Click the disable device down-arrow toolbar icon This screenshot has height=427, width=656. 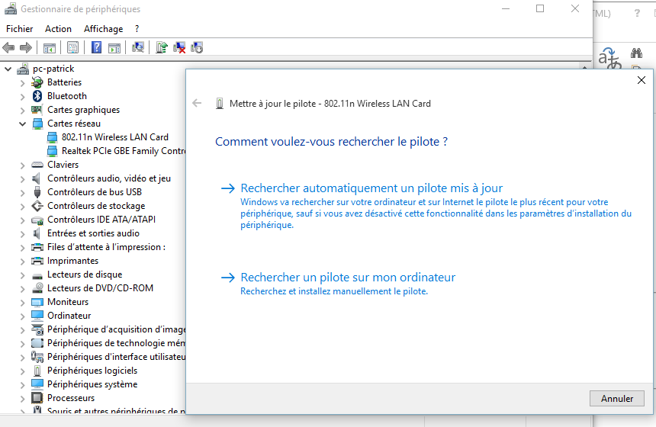point(197,47)
